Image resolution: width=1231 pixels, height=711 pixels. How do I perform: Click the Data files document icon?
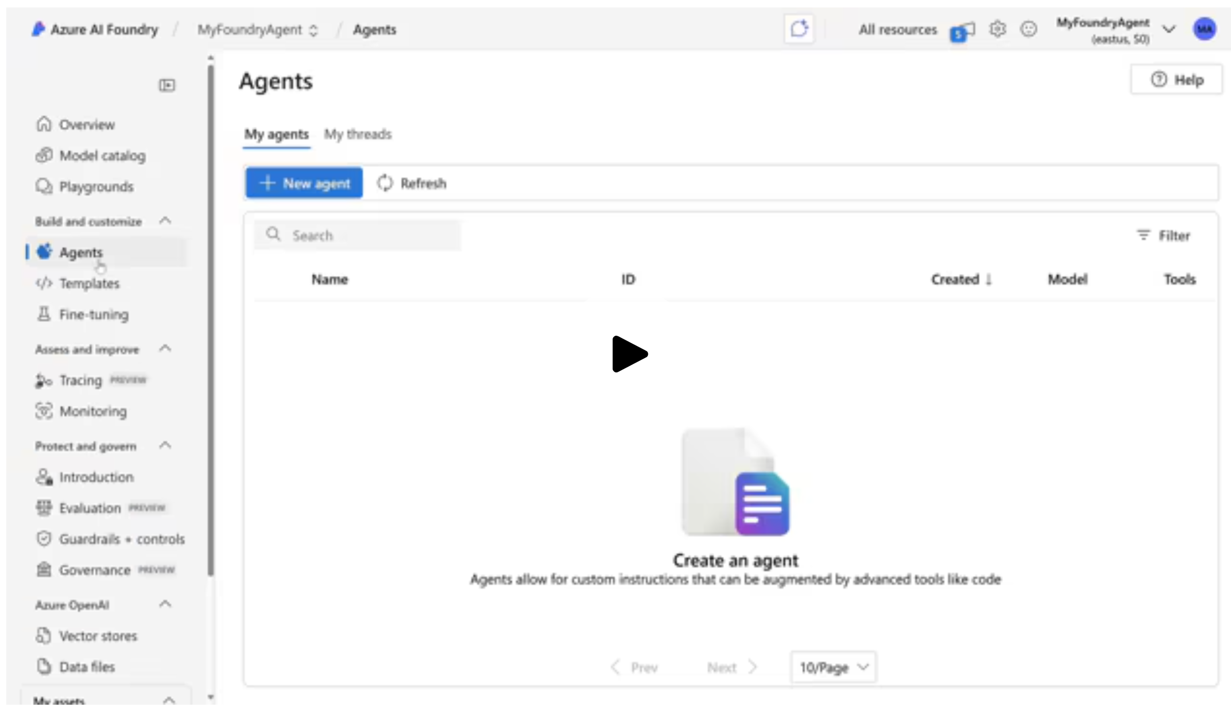44,666
